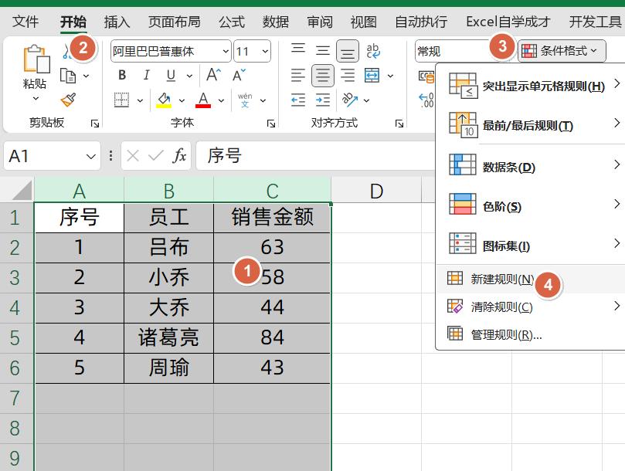This screenshot has width=625, height=471.
Task: Switch to the 插入 tab
Action: tap(117, 21)
